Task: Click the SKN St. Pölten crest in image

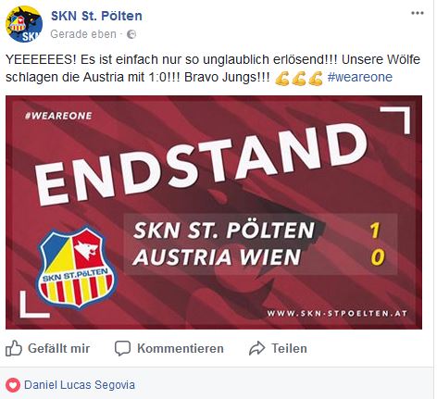Action: [x=76, y=267]
